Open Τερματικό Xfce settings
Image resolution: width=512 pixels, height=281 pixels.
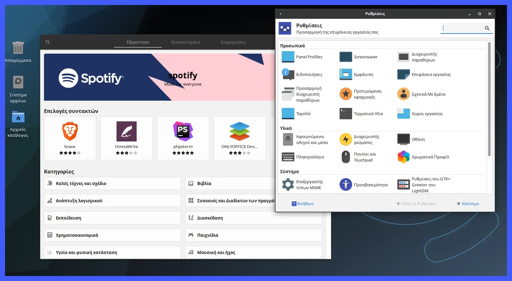point(361,114)
